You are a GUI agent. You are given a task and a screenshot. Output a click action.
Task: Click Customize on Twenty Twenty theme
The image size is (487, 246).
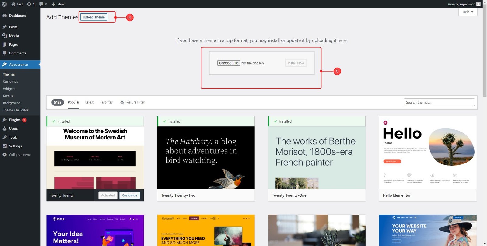[130, 195]
